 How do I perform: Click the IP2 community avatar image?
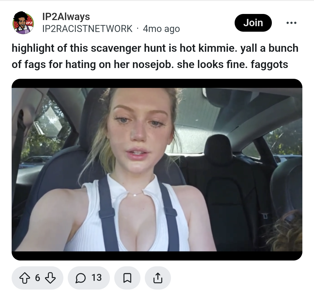(24, 23)
